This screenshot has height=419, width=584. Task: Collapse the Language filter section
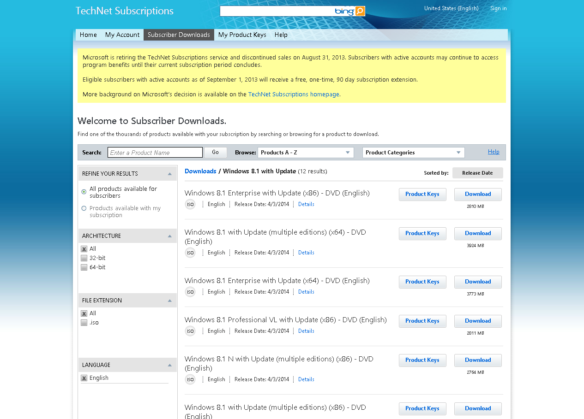pos(169,365)
